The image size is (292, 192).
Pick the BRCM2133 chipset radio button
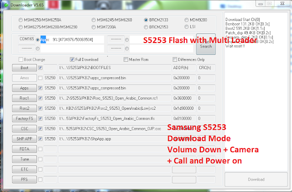(146, 20)
